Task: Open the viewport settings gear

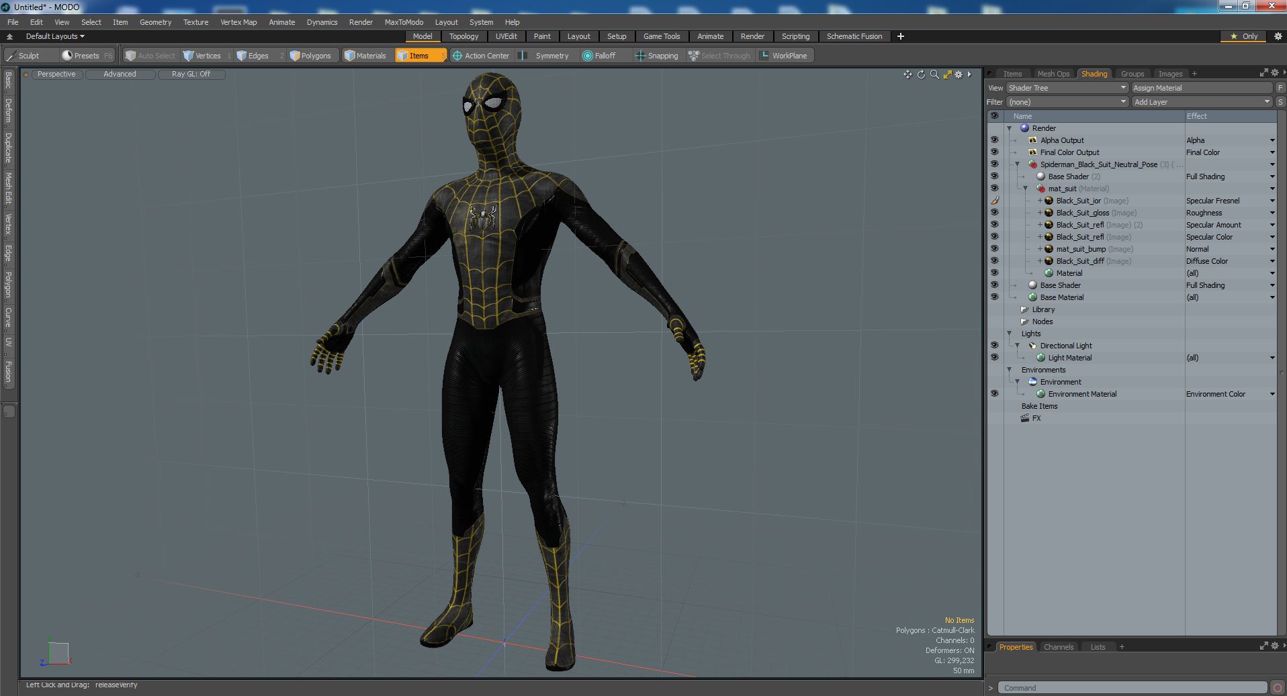Action: point(959,74)
